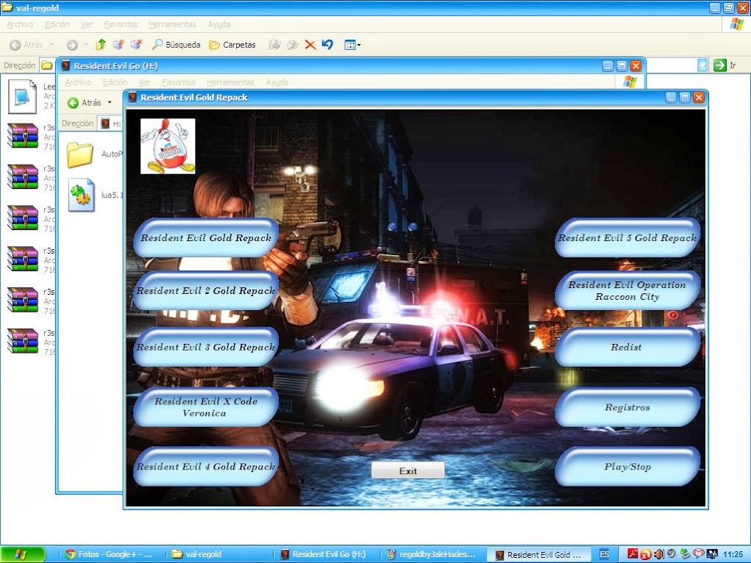Toggle music with Play/Stop button
Image resolution: width=751 pixels, height=563 pixels.
pos(627,466)
